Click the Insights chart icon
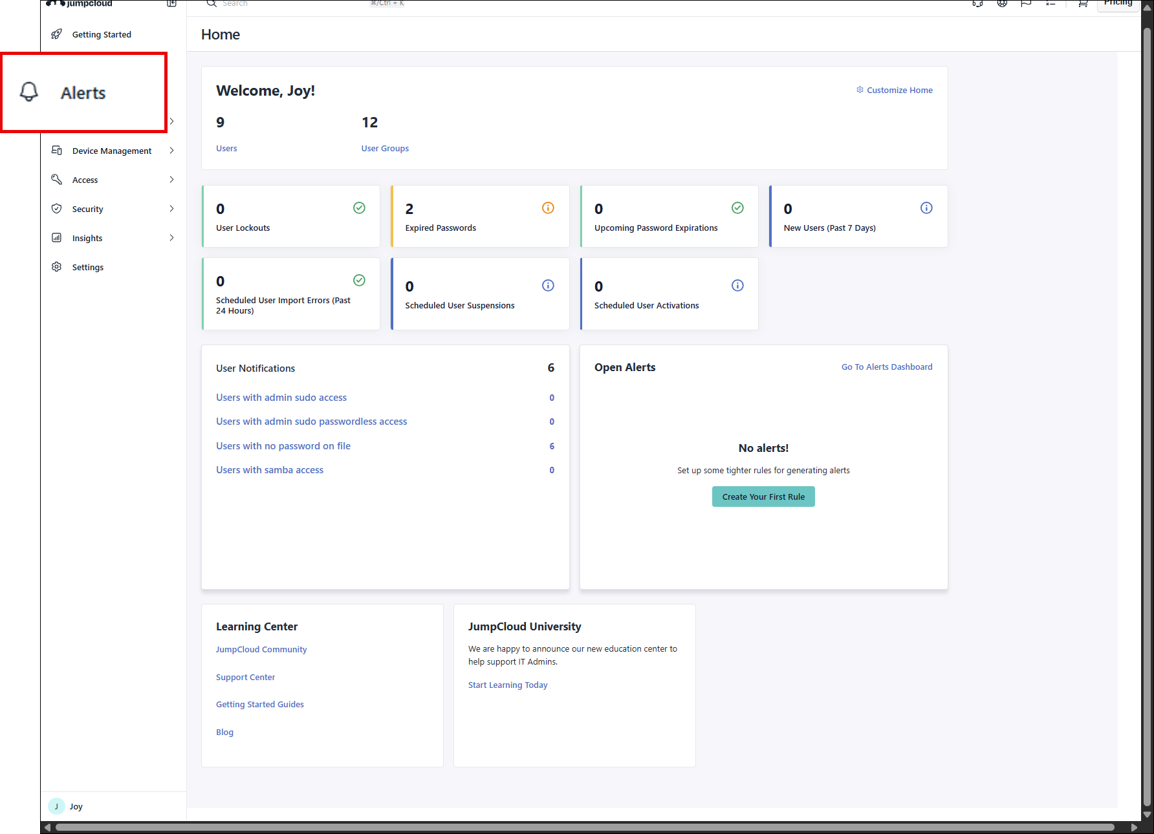 click(57, 238)
